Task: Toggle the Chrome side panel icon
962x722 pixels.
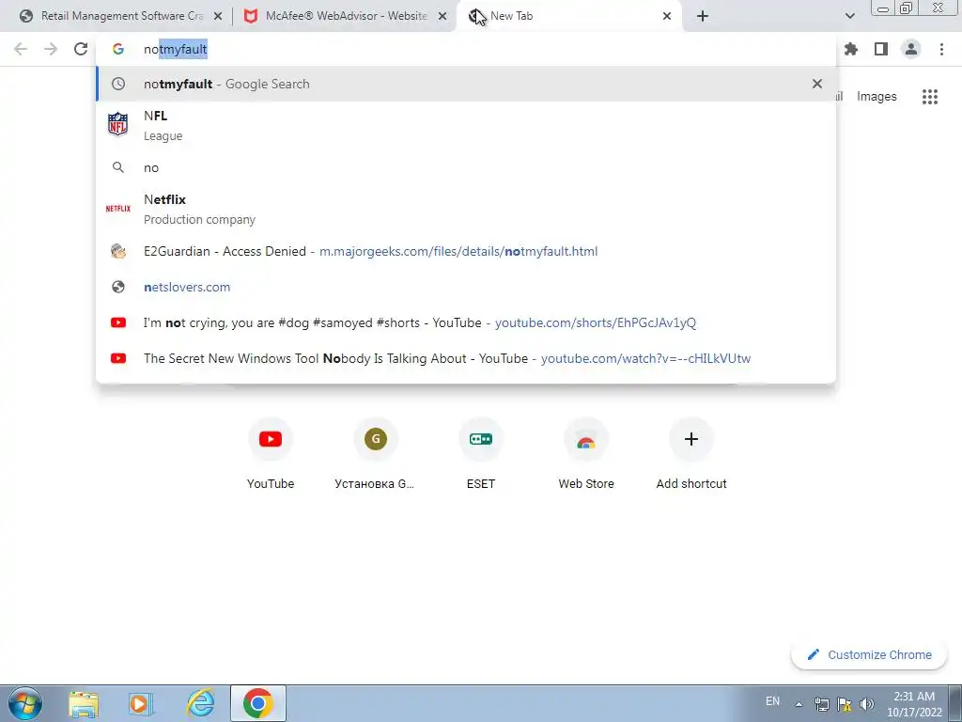Action: (x=881, y=49)
